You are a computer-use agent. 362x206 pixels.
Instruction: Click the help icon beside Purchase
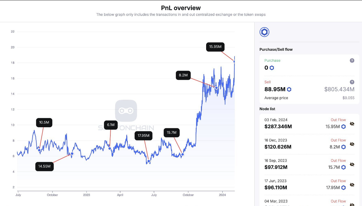352,61
